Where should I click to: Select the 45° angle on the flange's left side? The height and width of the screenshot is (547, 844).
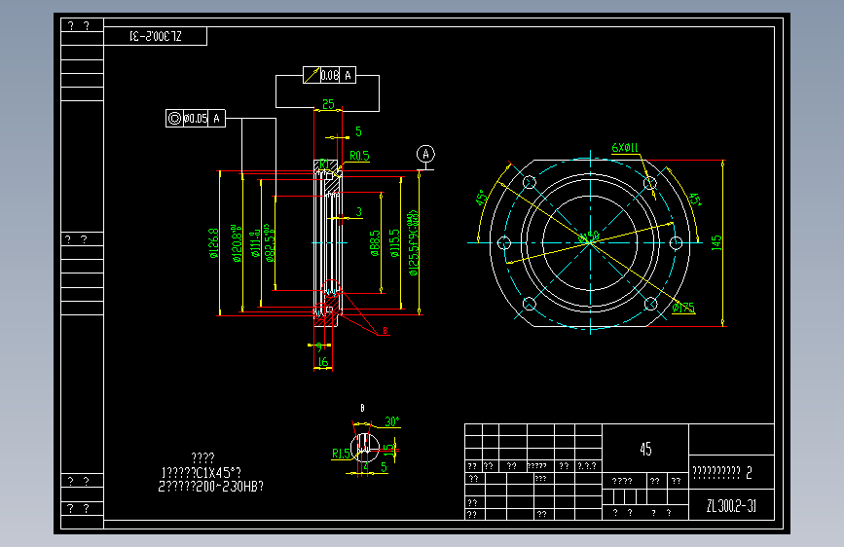tap(481, 198)
